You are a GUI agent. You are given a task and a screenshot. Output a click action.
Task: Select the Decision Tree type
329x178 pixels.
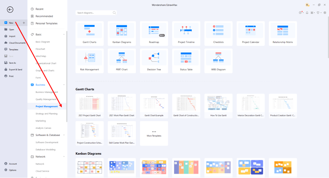(x=154, y=61)
